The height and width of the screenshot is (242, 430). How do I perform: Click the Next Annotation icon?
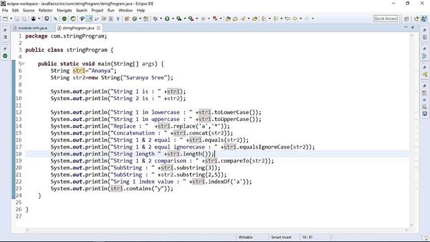point(263,19)
